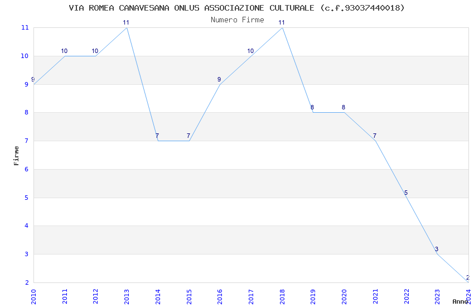Select year 2022 on the x-axis
474x307 pixels.
pyautogui.click(x=407, y=297)
